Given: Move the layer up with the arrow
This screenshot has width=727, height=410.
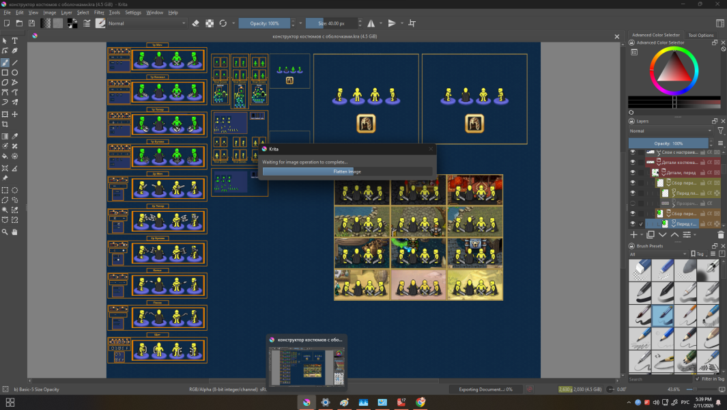Looking at the screenshot, I should click(674, 235).
